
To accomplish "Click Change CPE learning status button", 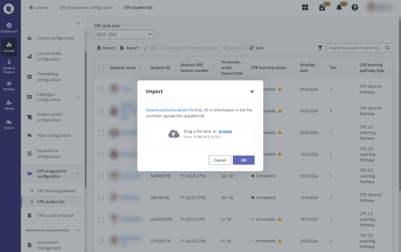I will (x=190, y=48).
